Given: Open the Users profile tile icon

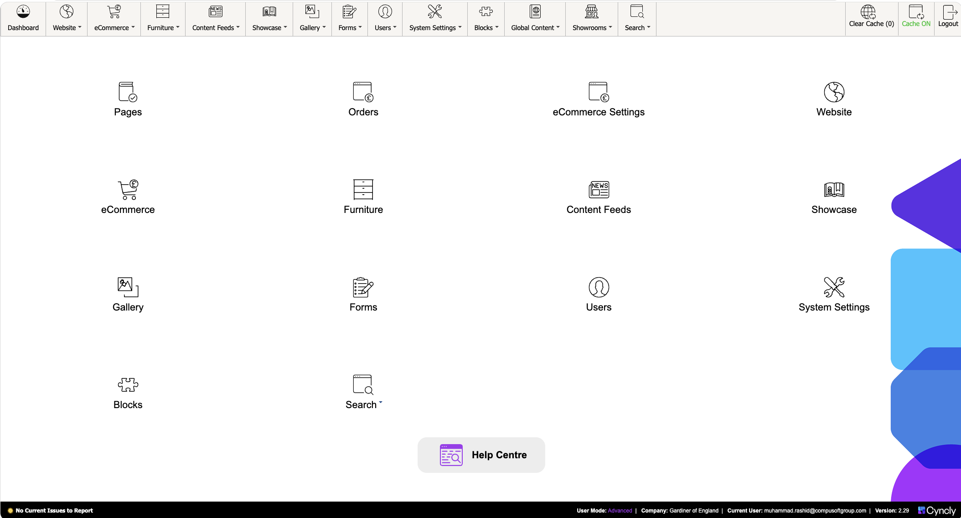Looking at the screenshot, I should tap(599, 287).
